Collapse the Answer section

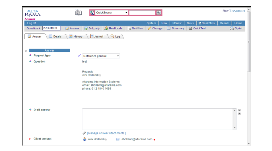click(x=26, y=51)
